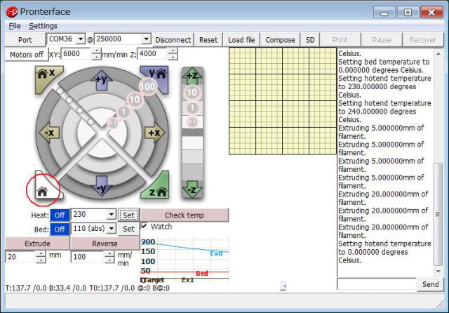This screenshot has height=313, width=449.
Task: Open the 250000 baud rate dropdown
Action: (x=146, y=39)
